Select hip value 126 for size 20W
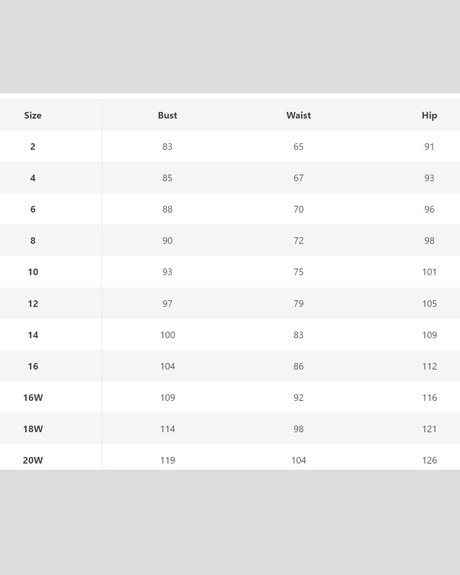The height and width of the screenshot is (575, 460). 429,460
